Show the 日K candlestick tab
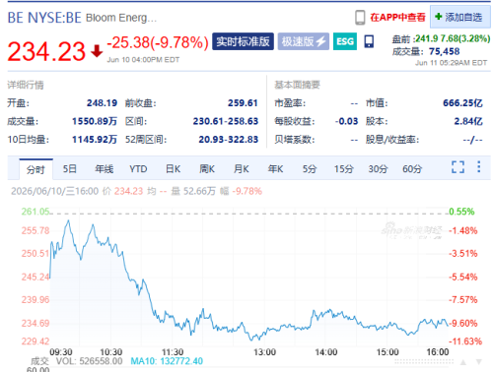Image resolution: width=493 pixels, height=372 pixels. click(173, 169)
